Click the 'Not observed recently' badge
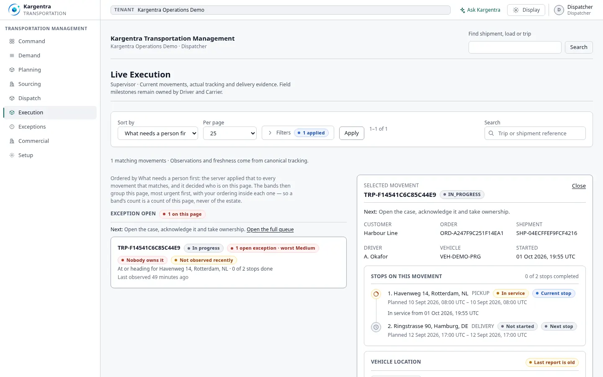Screen dimensions: 603x377 click(x=204, y=261)
